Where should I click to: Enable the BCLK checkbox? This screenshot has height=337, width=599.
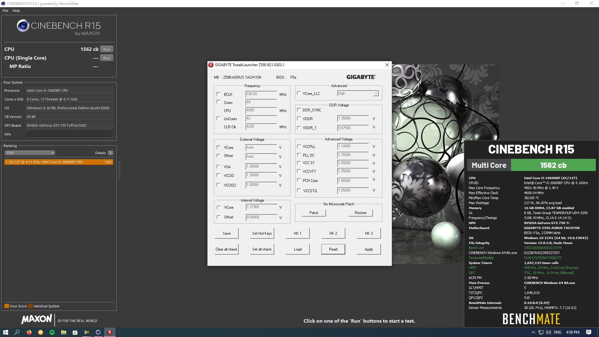pyautogui.click(x=218, y=94)
